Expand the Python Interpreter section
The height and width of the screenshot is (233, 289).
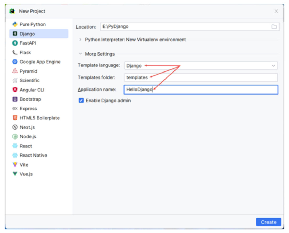(80, 40)
